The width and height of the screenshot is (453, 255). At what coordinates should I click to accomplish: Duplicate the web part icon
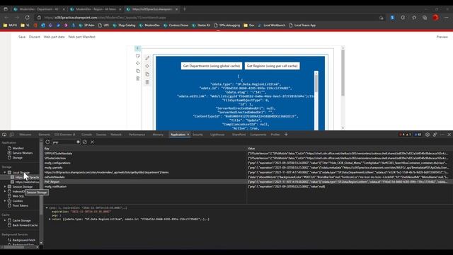tap(147, 74)
